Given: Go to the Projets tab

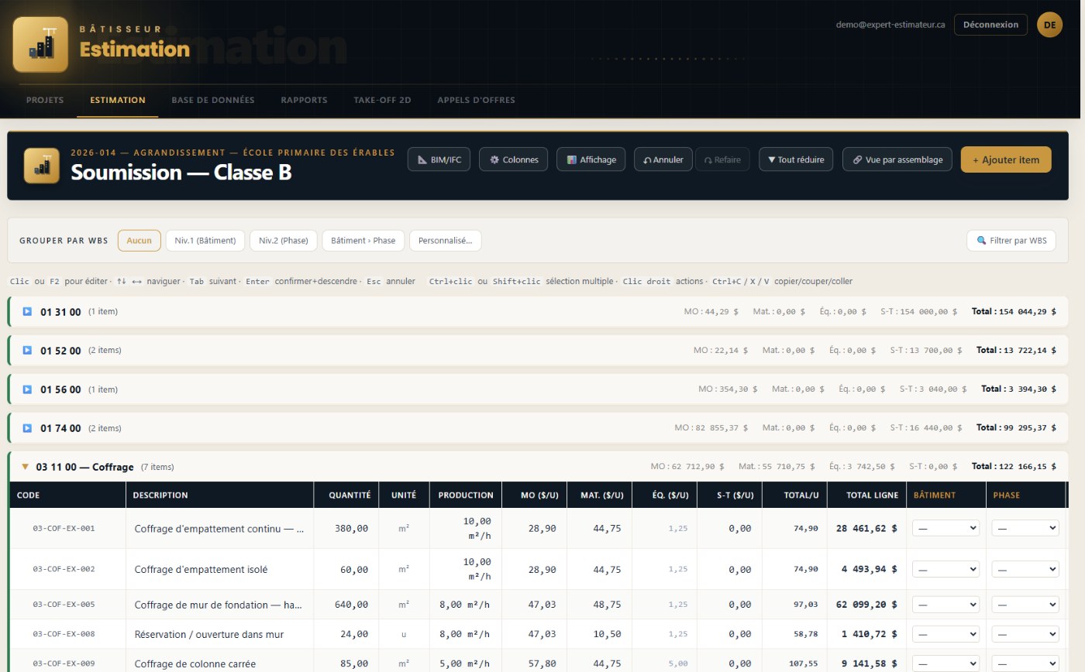Looking at the screenshot, I should coord(45,100).
